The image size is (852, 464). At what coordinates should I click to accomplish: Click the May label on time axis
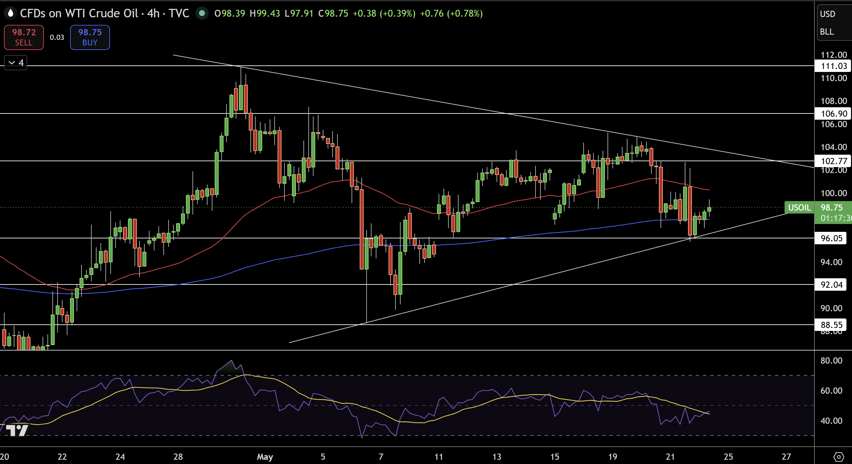pyautogui.click(x=265, y=457)
